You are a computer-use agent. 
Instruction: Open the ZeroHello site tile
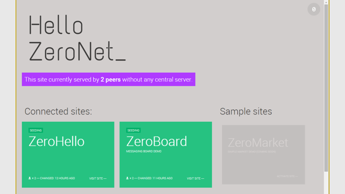point(68,154)
